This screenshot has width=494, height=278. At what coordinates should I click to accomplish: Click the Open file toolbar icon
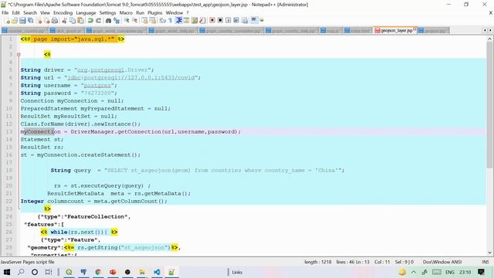(x=15, y=21)
